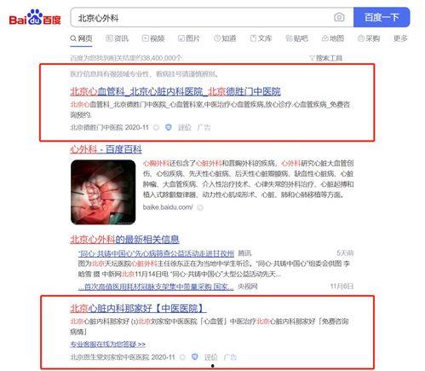
Task: Open 心外科 - 百度百科 result
Action: click(x=106, y=149)
